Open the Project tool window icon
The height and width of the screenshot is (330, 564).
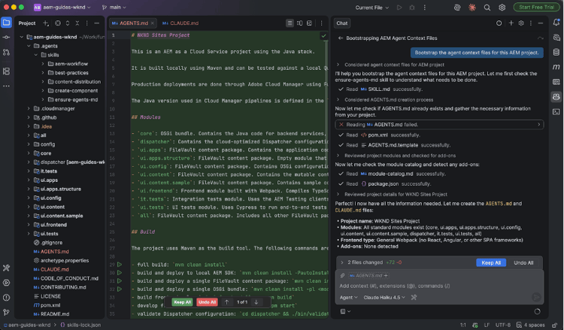pos(7,23)
